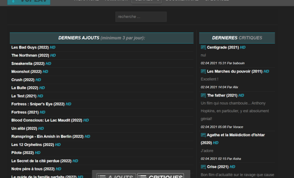Open Moonshot (2022) film page
This screenshot has width=294, height=178.
[x=26, y=72]
